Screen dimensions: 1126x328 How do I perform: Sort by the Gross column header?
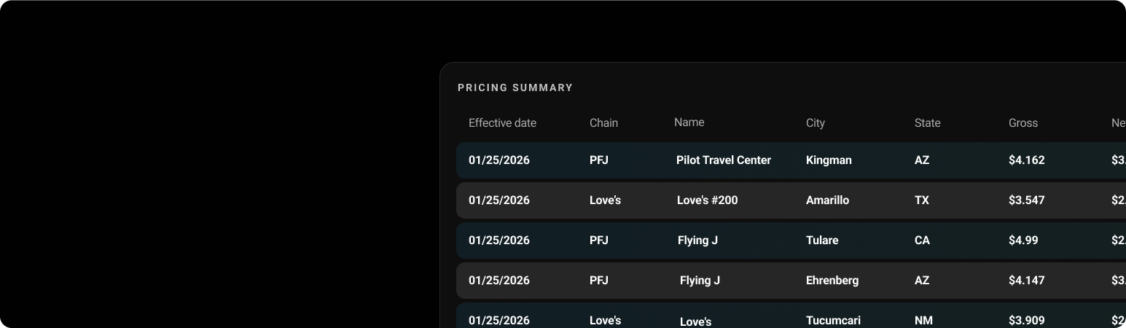click(1023, 123)
